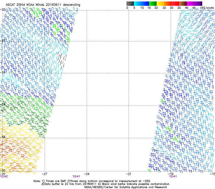215x189 pixels.
Task: Click the black contaminated wind barbs cluster
Action: tap(61, 60)
